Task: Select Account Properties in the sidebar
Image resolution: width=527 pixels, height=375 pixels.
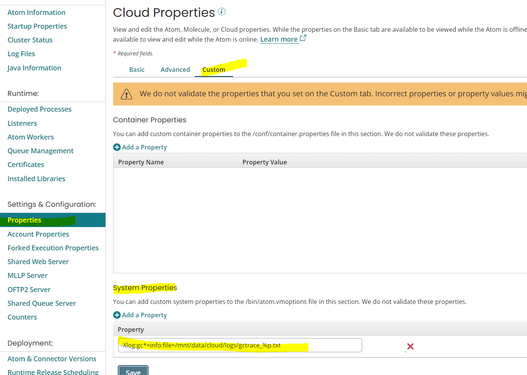Action: point(38,234)
